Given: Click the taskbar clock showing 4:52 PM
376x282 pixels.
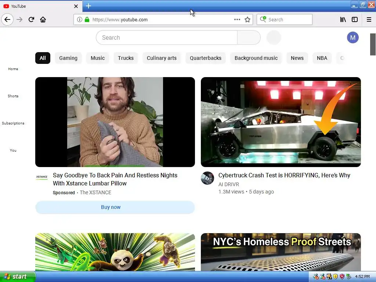Looking at the screenshot, I should [362, 277].
